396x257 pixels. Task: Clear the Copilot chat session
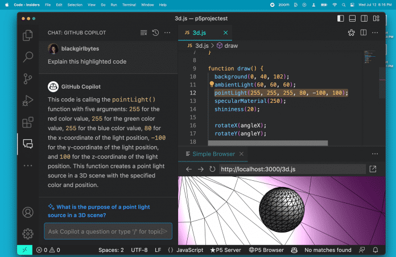click(x=143, y=33)
